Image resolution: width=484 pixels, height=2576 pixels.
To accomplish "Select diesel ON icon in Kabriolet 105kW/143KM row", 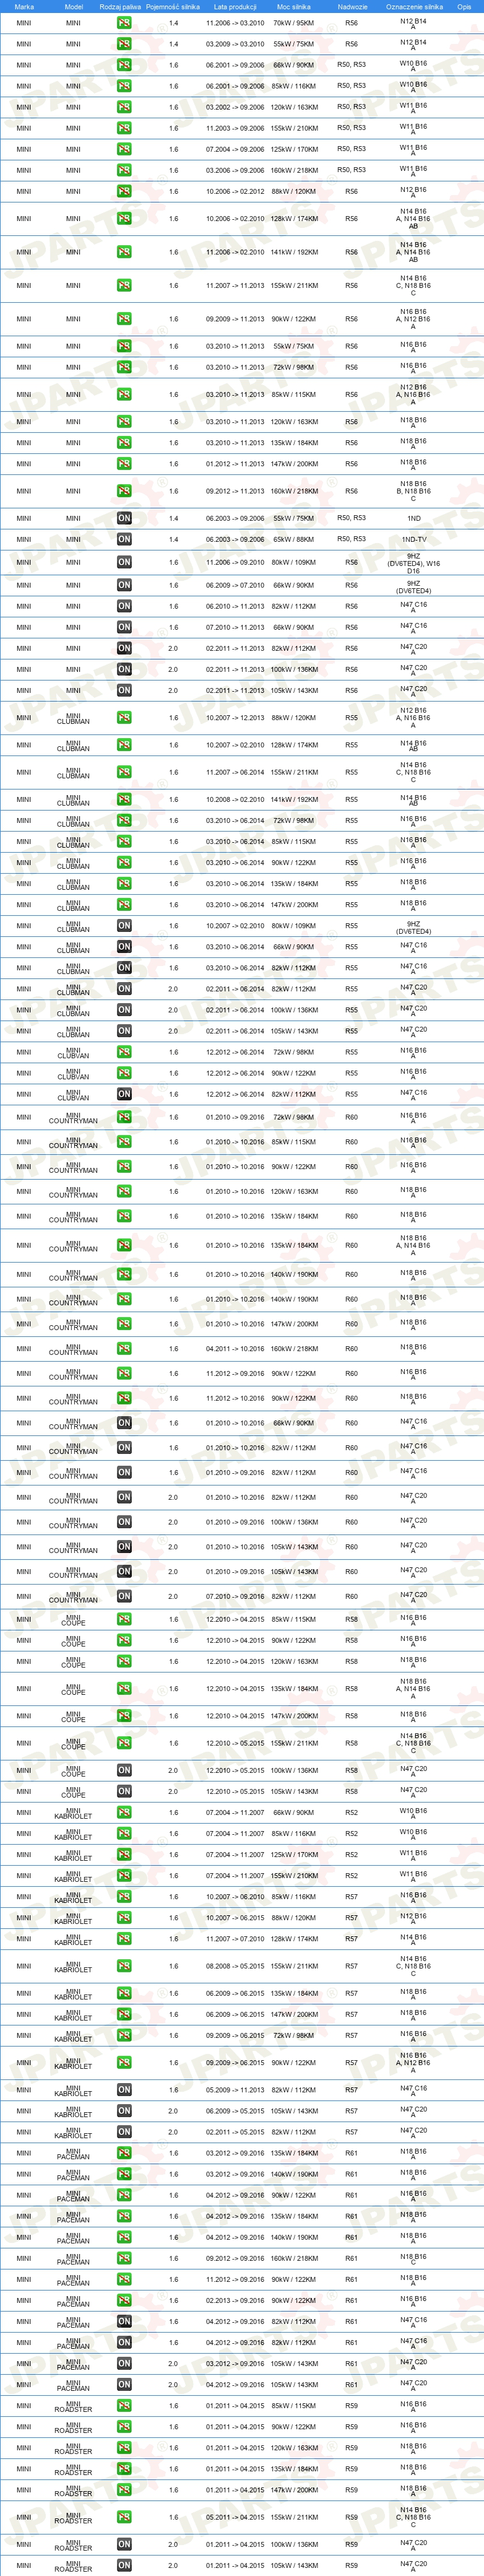I will [x=124, y=2111].
